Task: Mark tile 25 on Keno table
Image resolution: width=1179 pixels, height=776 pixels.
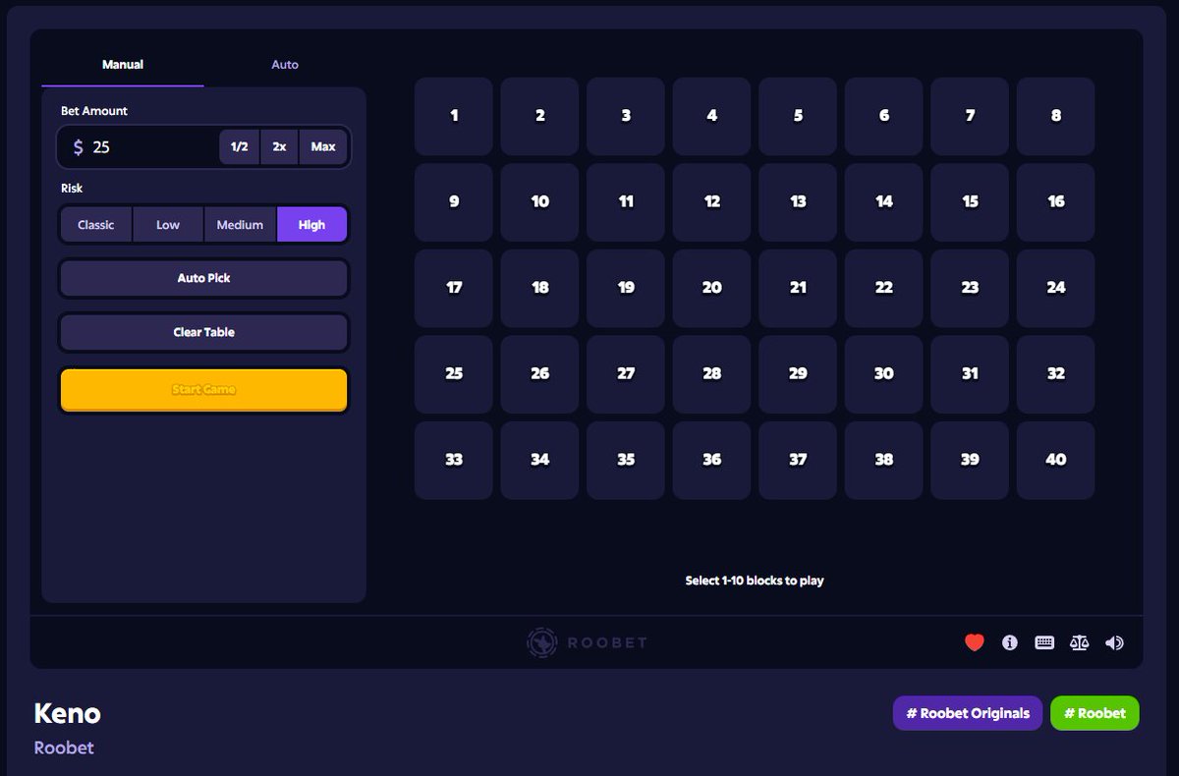Action: pos(454,374)
